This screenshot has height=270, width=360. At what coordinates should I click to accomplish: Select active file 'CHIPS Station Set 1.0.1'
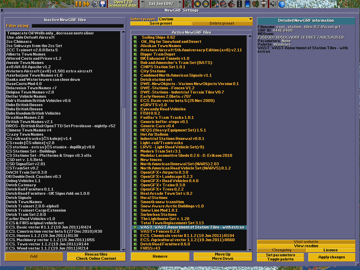[x=189, y=67]
